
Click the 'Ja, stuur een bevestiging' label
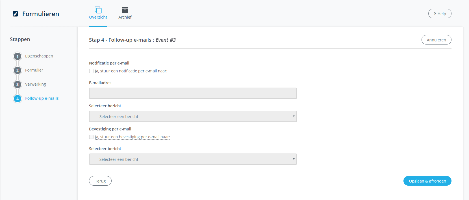(132, 137)
